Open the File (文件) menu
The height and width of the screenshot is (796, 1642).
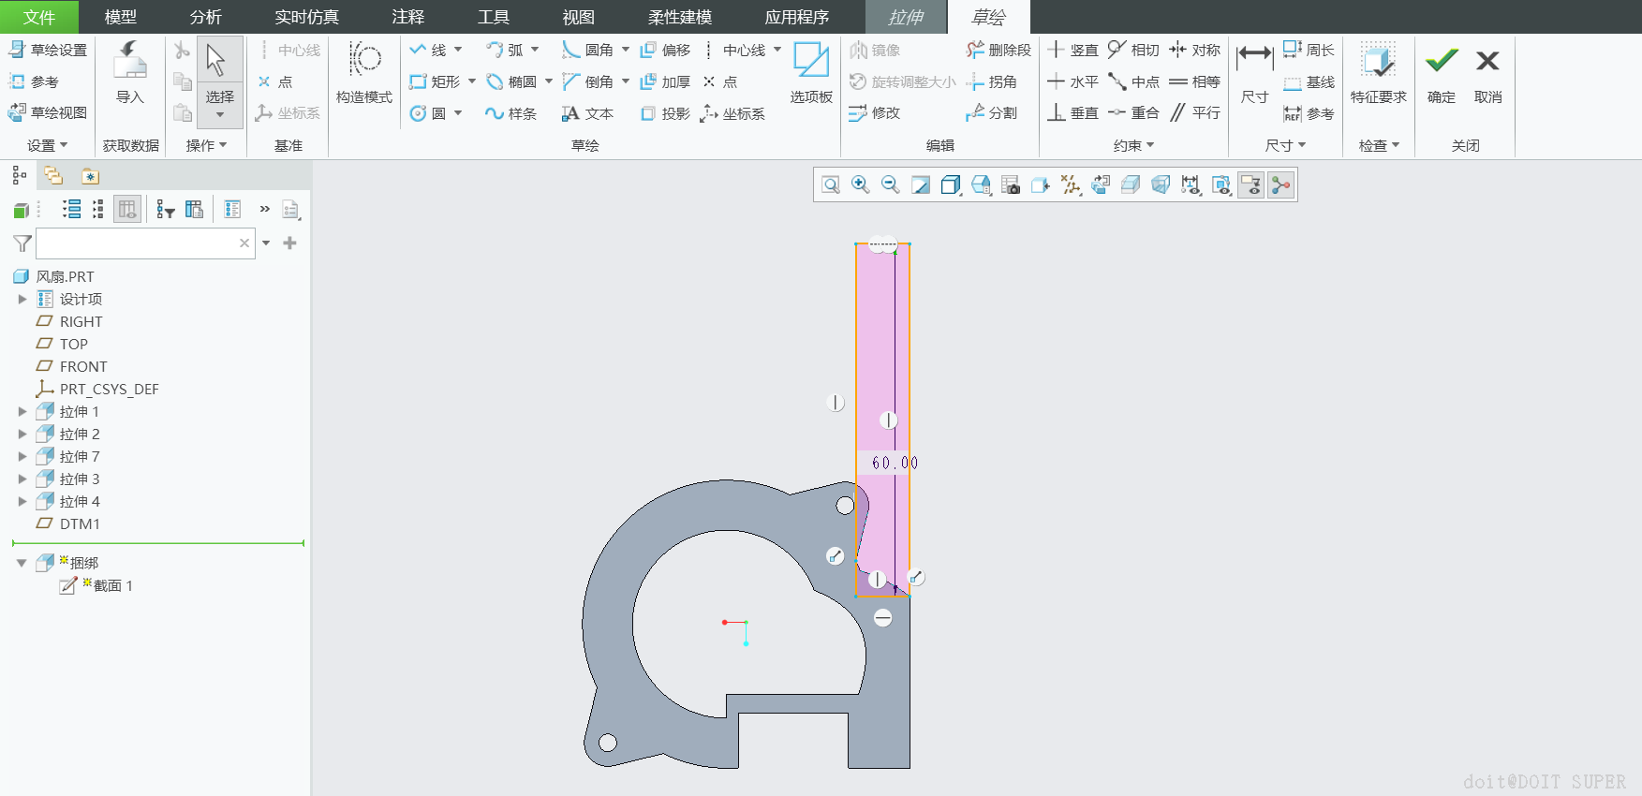[39, 17]
